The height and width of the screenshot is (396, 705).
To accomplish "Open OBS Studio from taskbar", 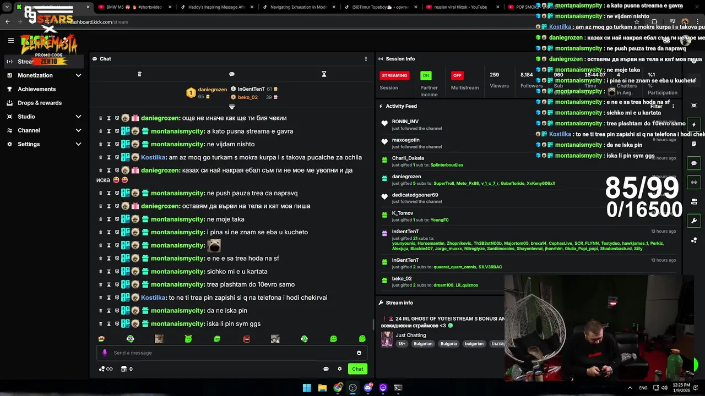I will 353,388.
